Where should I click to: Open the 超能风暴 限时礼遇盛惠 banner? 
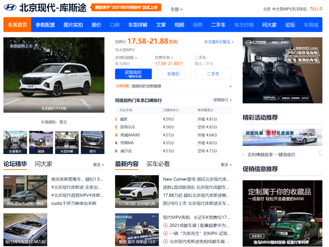(283, 137)
